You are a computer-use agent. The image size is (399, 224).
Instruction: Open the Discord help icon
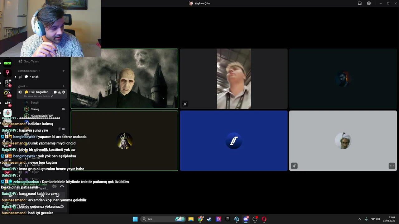pos(369,3)
